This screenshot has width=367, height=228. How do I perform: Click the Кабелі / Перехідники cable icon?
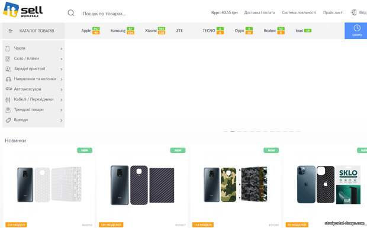[x=8, y=100]
